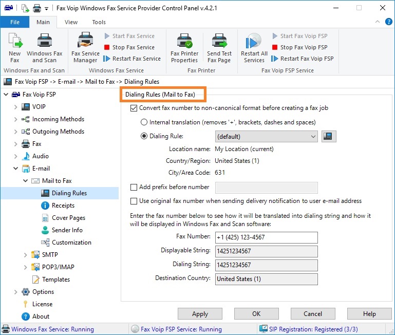
Task: Click quick access print icon in title bar
Action: point(37,8)
